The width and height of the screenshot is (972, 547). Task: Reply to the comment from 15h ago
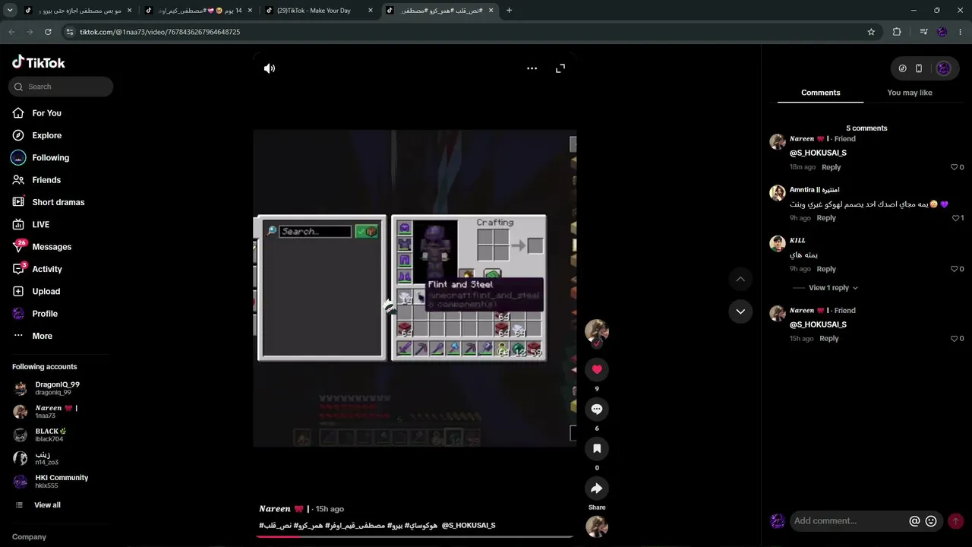click(828, 339)
